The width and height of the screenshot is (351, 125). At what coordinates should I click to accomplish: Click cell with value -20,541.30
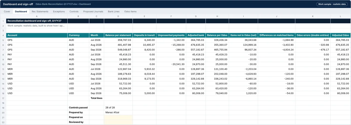click(171, 64)
